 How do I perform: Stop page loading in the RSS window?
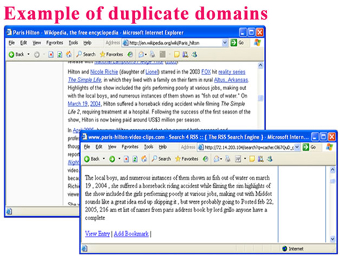126,159
